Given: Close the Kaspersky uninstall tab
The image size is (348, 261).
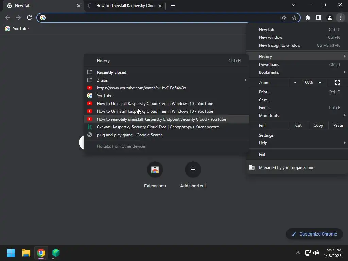Looking at the screenshot, I should tap(160, 6).
